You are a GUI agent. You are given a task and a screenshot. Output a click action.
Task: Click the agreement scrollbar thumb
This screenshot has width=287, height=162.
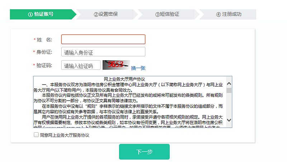pos(229,90)
